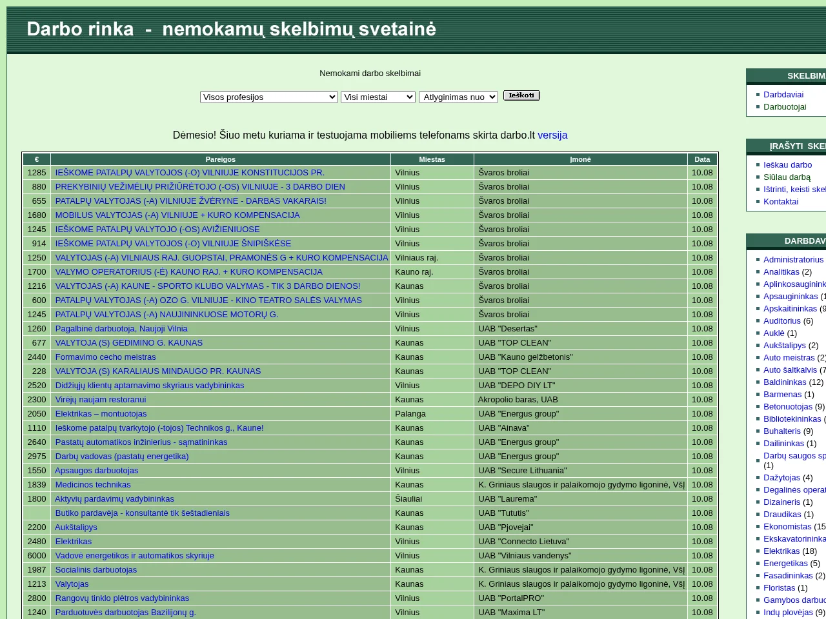The width and height of the screenshot is (826, 619).
Task: Open the Visos profesijos dropdown
Action: pyautogui.click(x=269, y=97)
